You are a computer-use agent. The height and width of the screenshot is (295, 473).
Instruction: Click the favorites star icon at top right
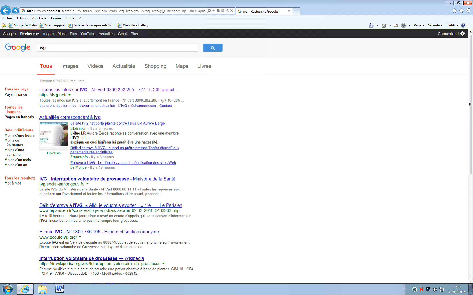click(x=461, y=11)
